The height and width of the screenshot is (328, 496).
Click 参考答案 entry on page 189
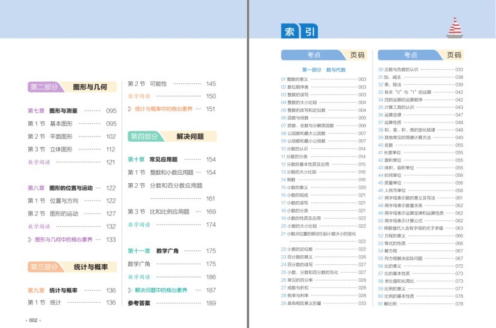tap(172, 303)
